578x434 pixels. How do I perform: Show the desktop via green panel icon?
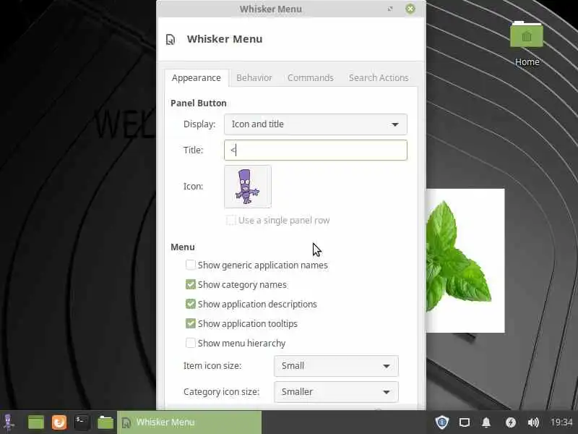35,422
